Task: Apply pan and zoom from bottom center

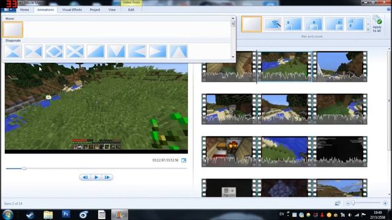Action: tap(314, 24)
